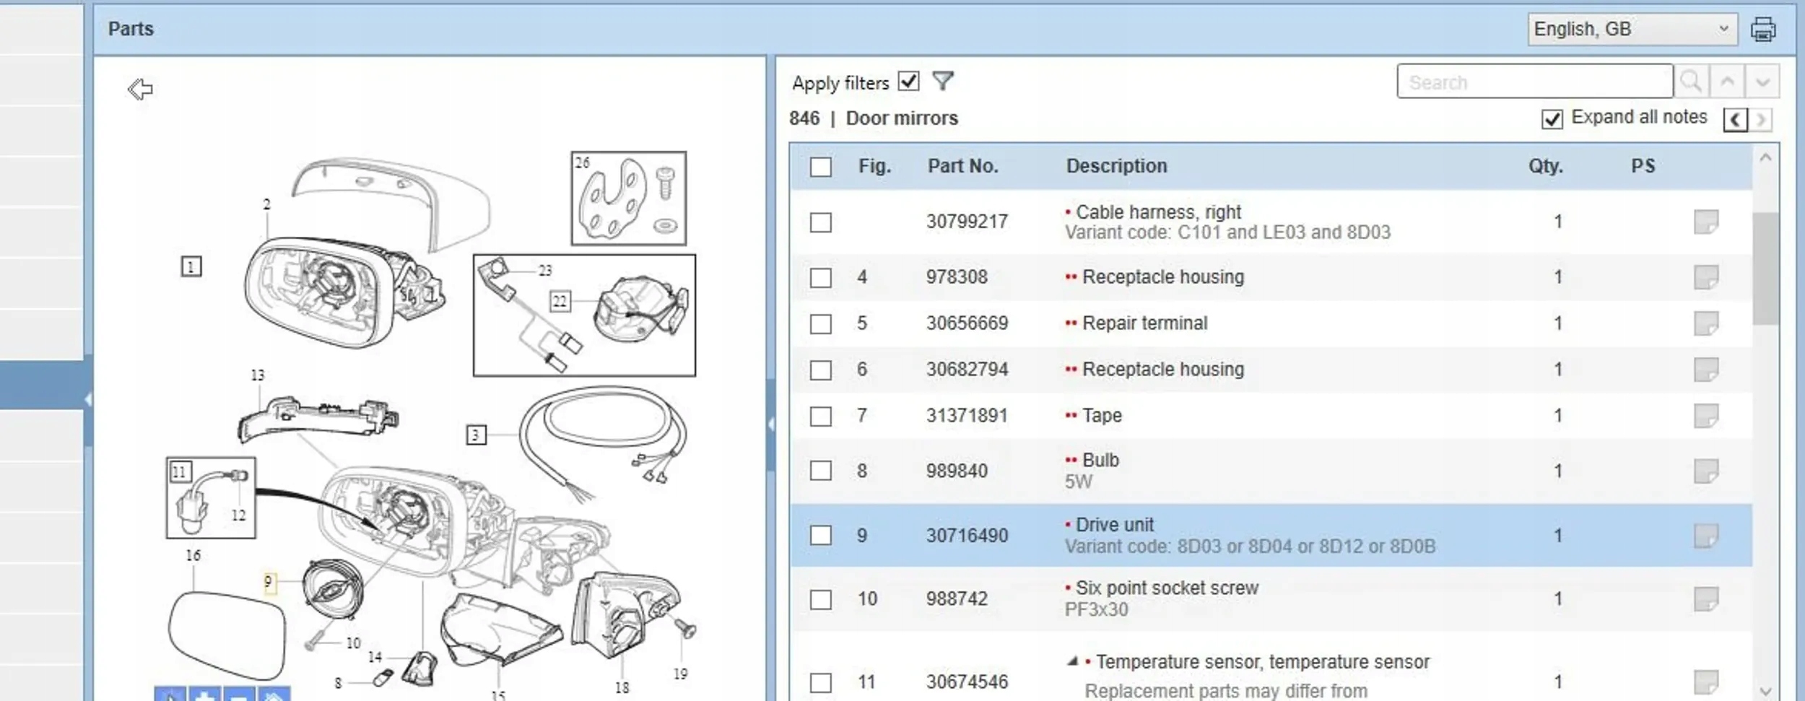The height and width of the screenshot is (701, 1805).
Task: Check the box for Six point socket screw
Action: coord(821,600)
